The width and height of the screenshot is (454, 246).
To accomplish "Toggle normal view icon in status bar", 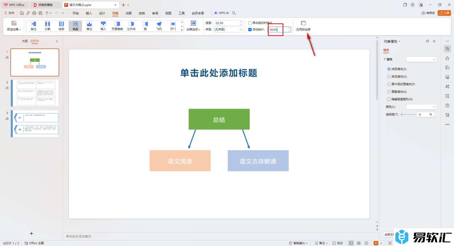I will 351,243.
